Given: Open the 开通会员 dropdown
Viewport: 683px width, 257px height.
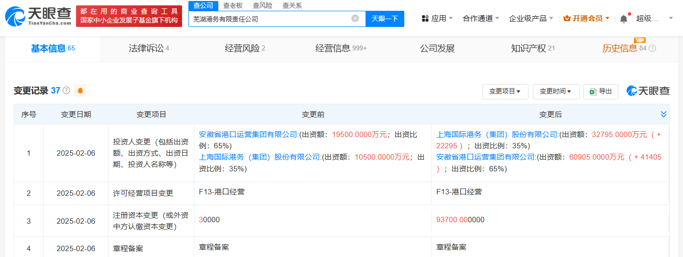Looking at the screenshot, I should [x=586, y=19].
